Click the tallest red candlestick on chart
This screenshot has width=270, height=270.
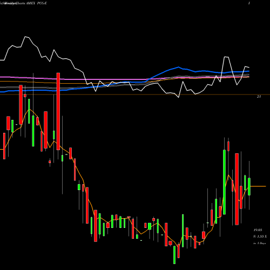pyautogui.click(x=58, y=111)
